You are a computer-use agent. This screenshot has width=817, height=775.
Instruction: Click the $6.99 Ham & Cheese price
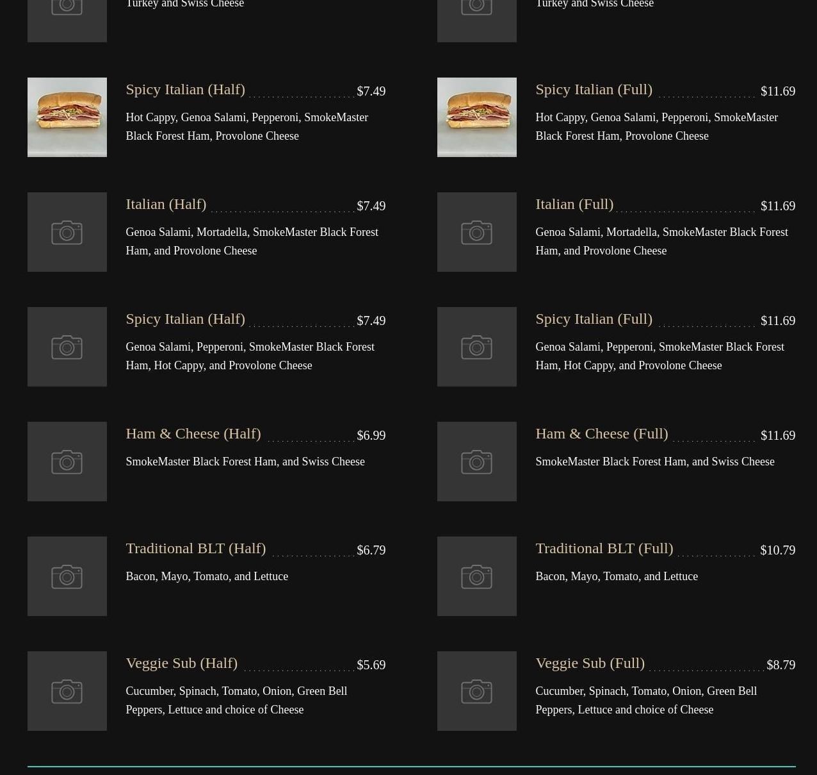[x=371, y=435]
